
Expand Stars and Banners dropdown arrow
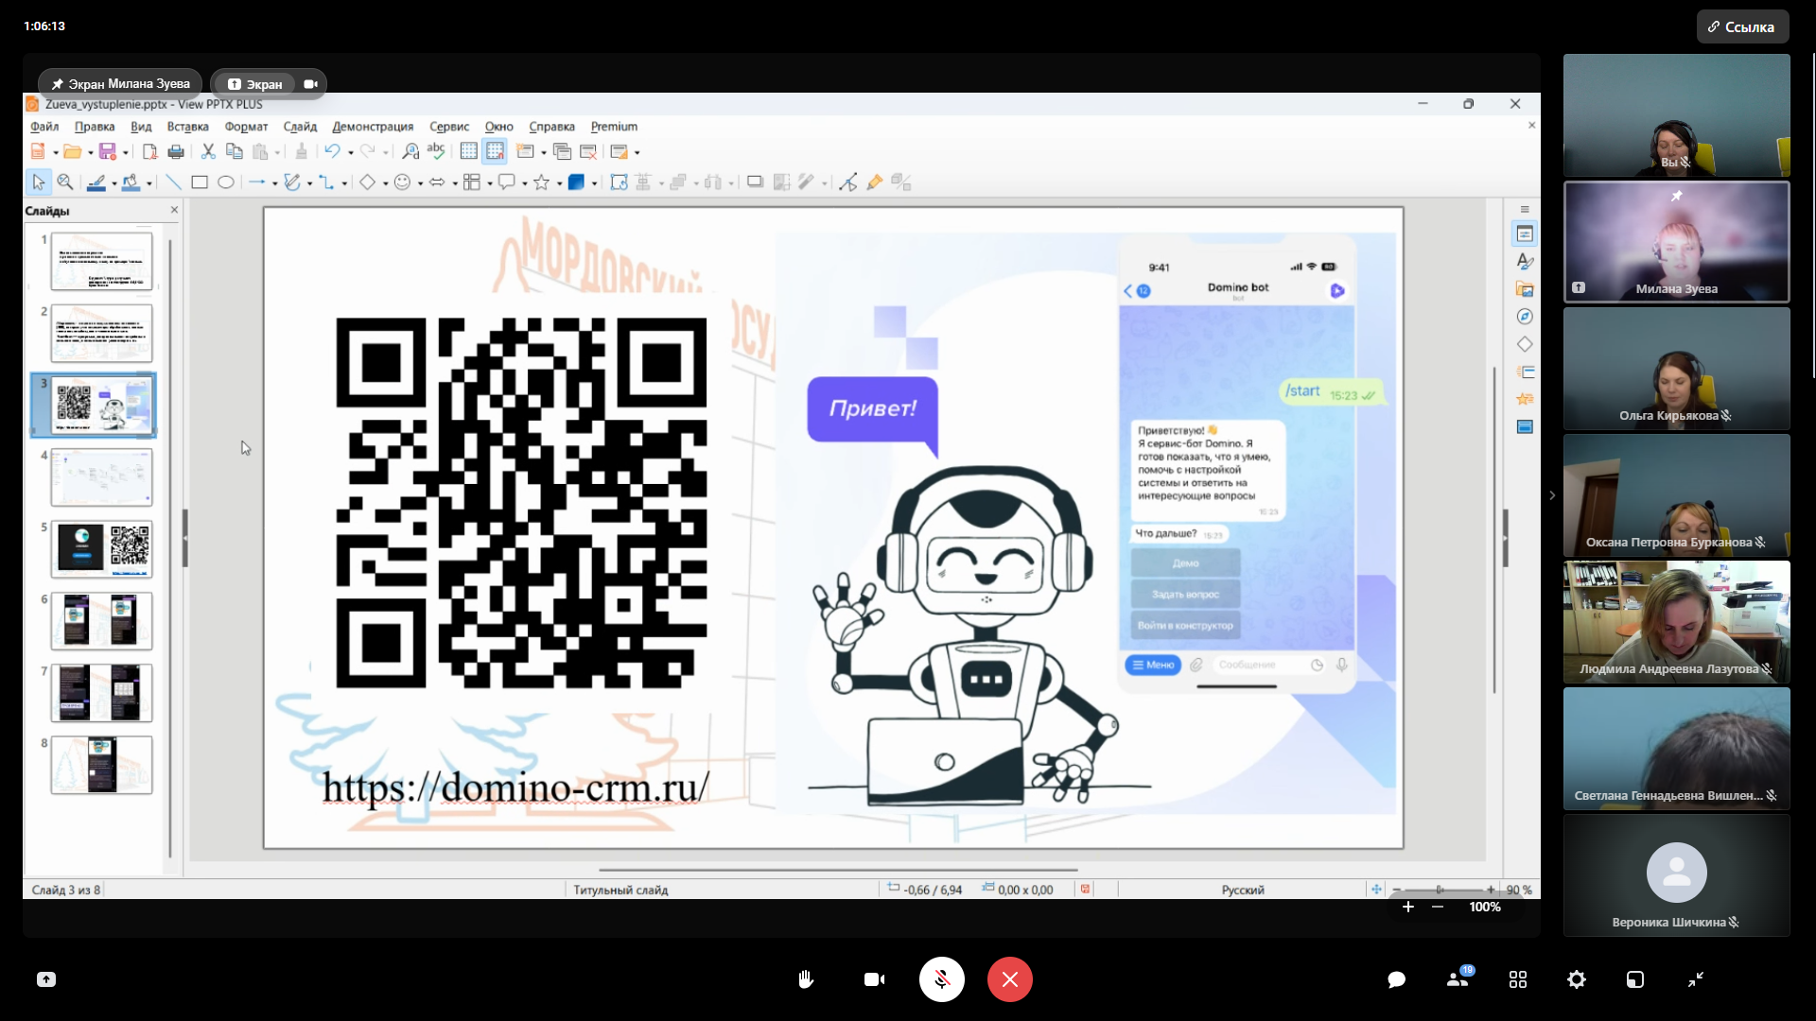(x=559, y=183)
